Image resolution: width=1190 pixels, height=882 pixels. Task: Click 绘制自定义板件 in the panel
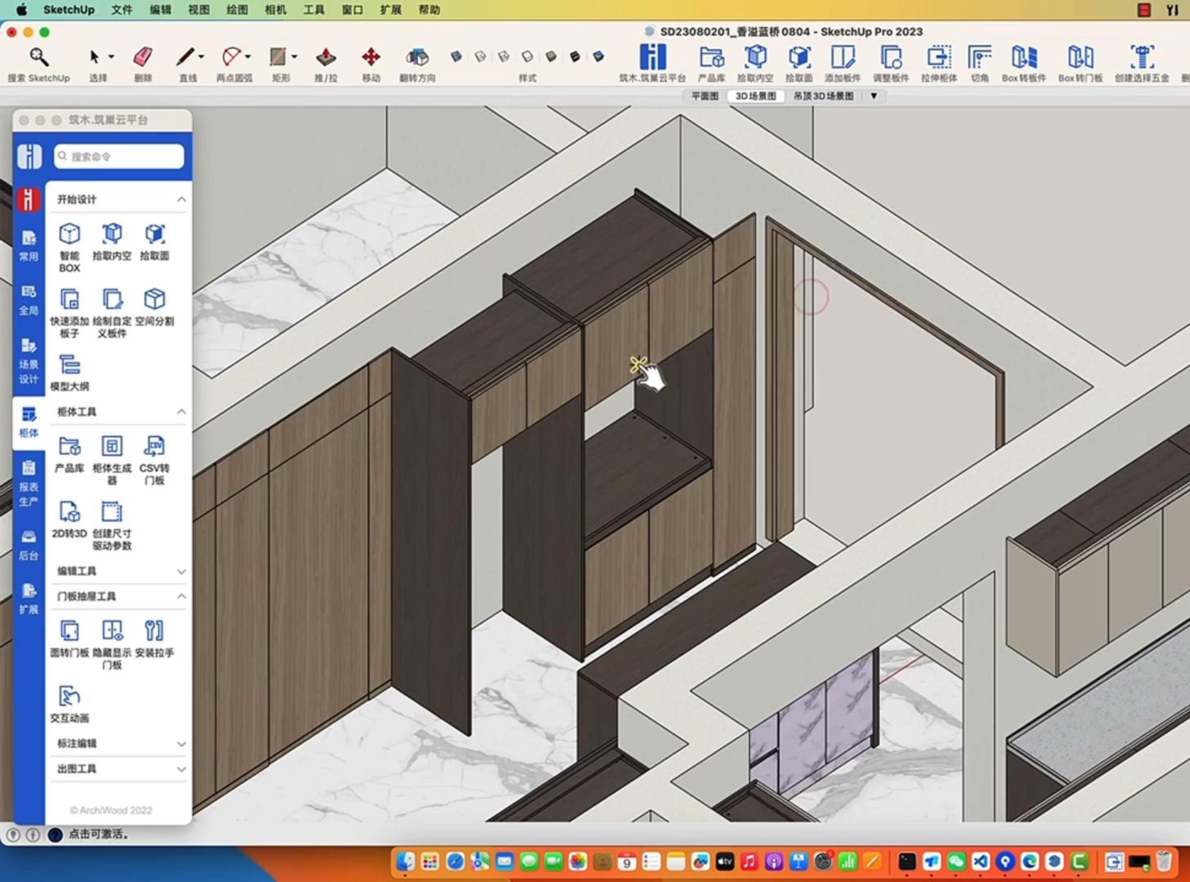point(112,314)
